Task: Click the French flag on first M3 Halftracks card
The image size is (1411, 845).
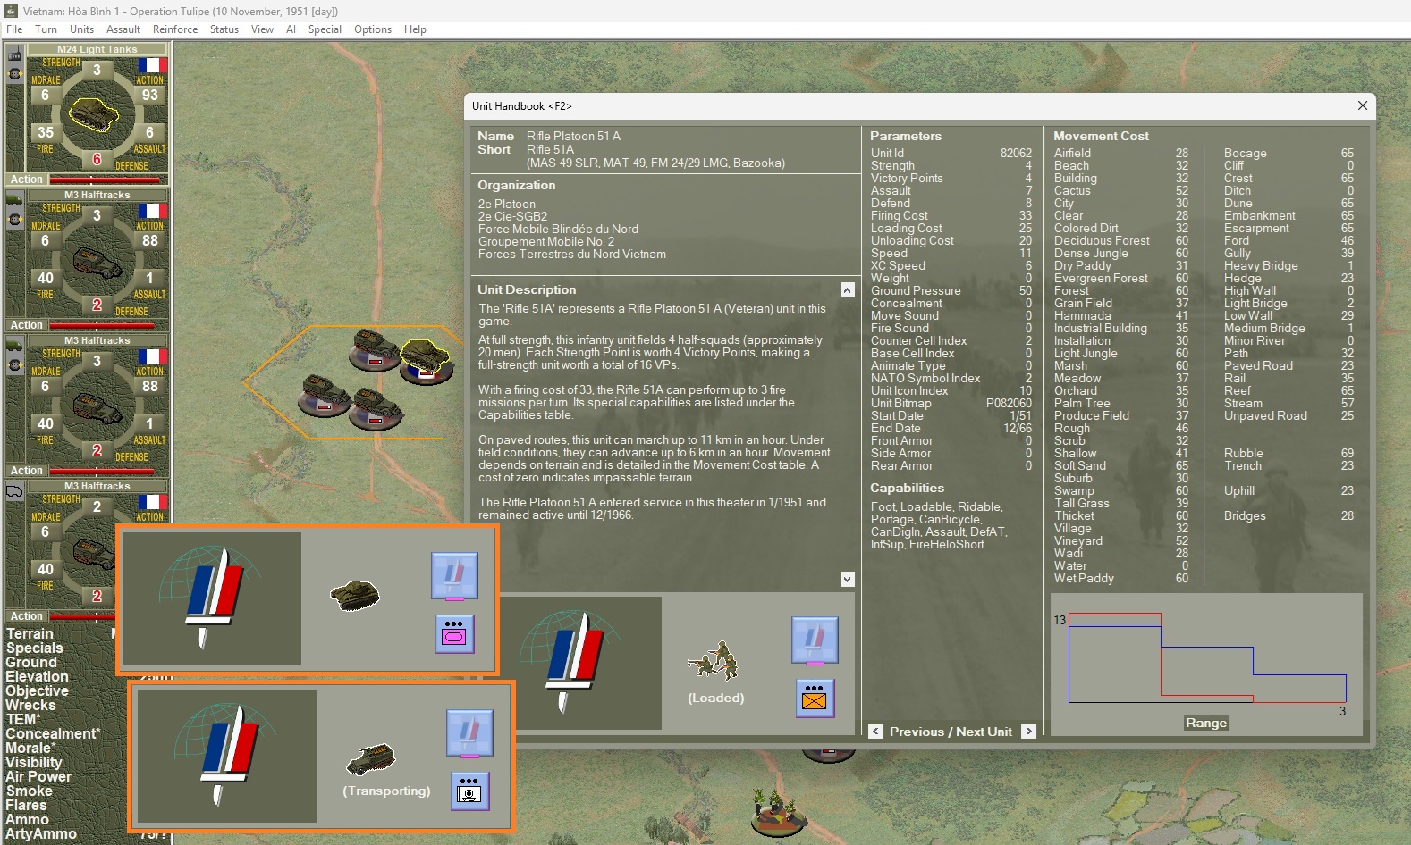Action: click(x=152, y=211)
